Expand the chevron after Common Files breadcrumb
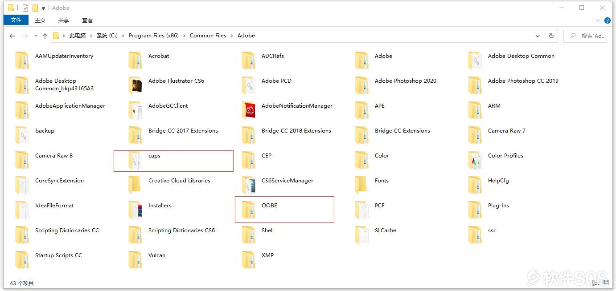The height and width of the screenshot is (291, 616). coord(232,36)
